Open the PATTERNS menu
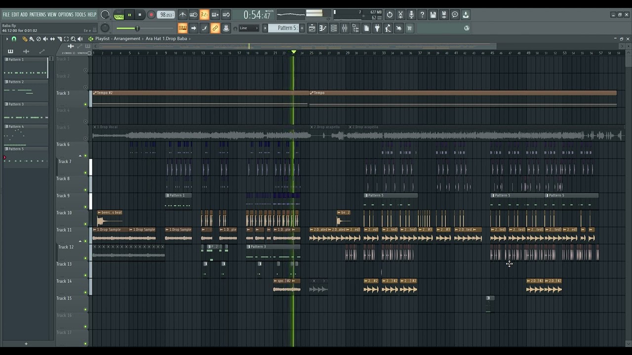 [x=38, y=15]
